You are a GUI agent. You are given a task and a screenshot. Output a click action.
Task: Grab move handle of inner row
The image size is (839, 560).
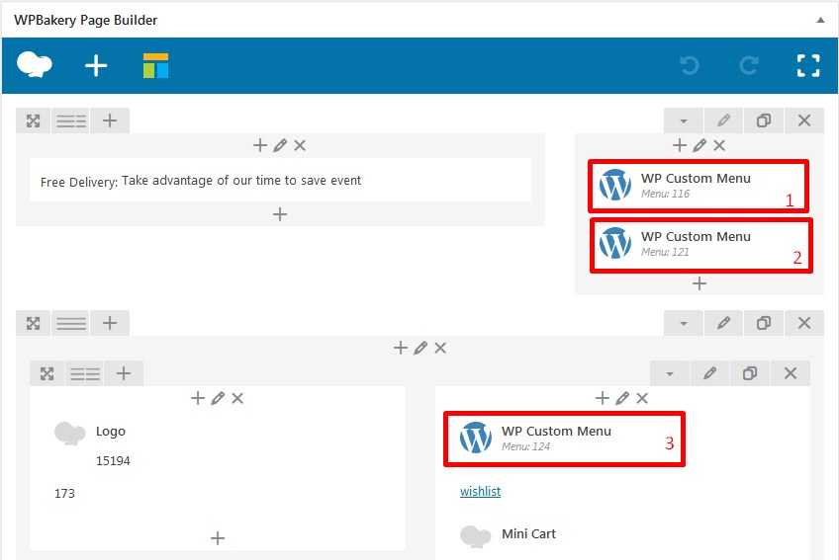pos(47,373)
